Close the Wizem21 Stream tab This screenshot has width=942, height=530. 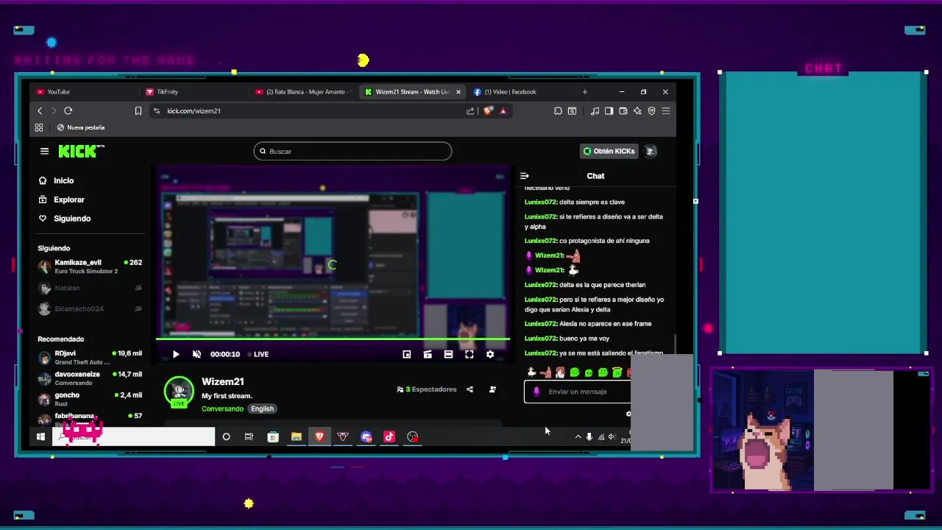458,92
